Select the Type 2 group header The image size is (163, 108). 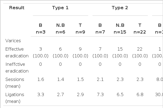tap(120, 8)
